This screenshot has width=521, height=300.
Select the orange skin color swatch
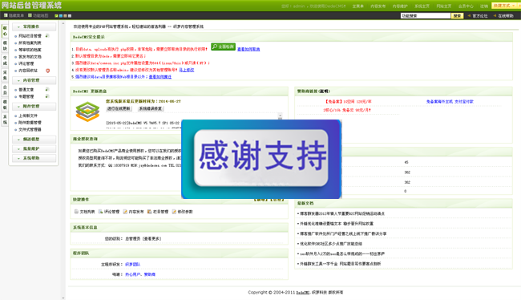pyautogui.click(x=65, y=15)
